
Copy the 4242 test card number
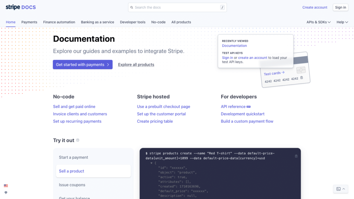point(302,78)
